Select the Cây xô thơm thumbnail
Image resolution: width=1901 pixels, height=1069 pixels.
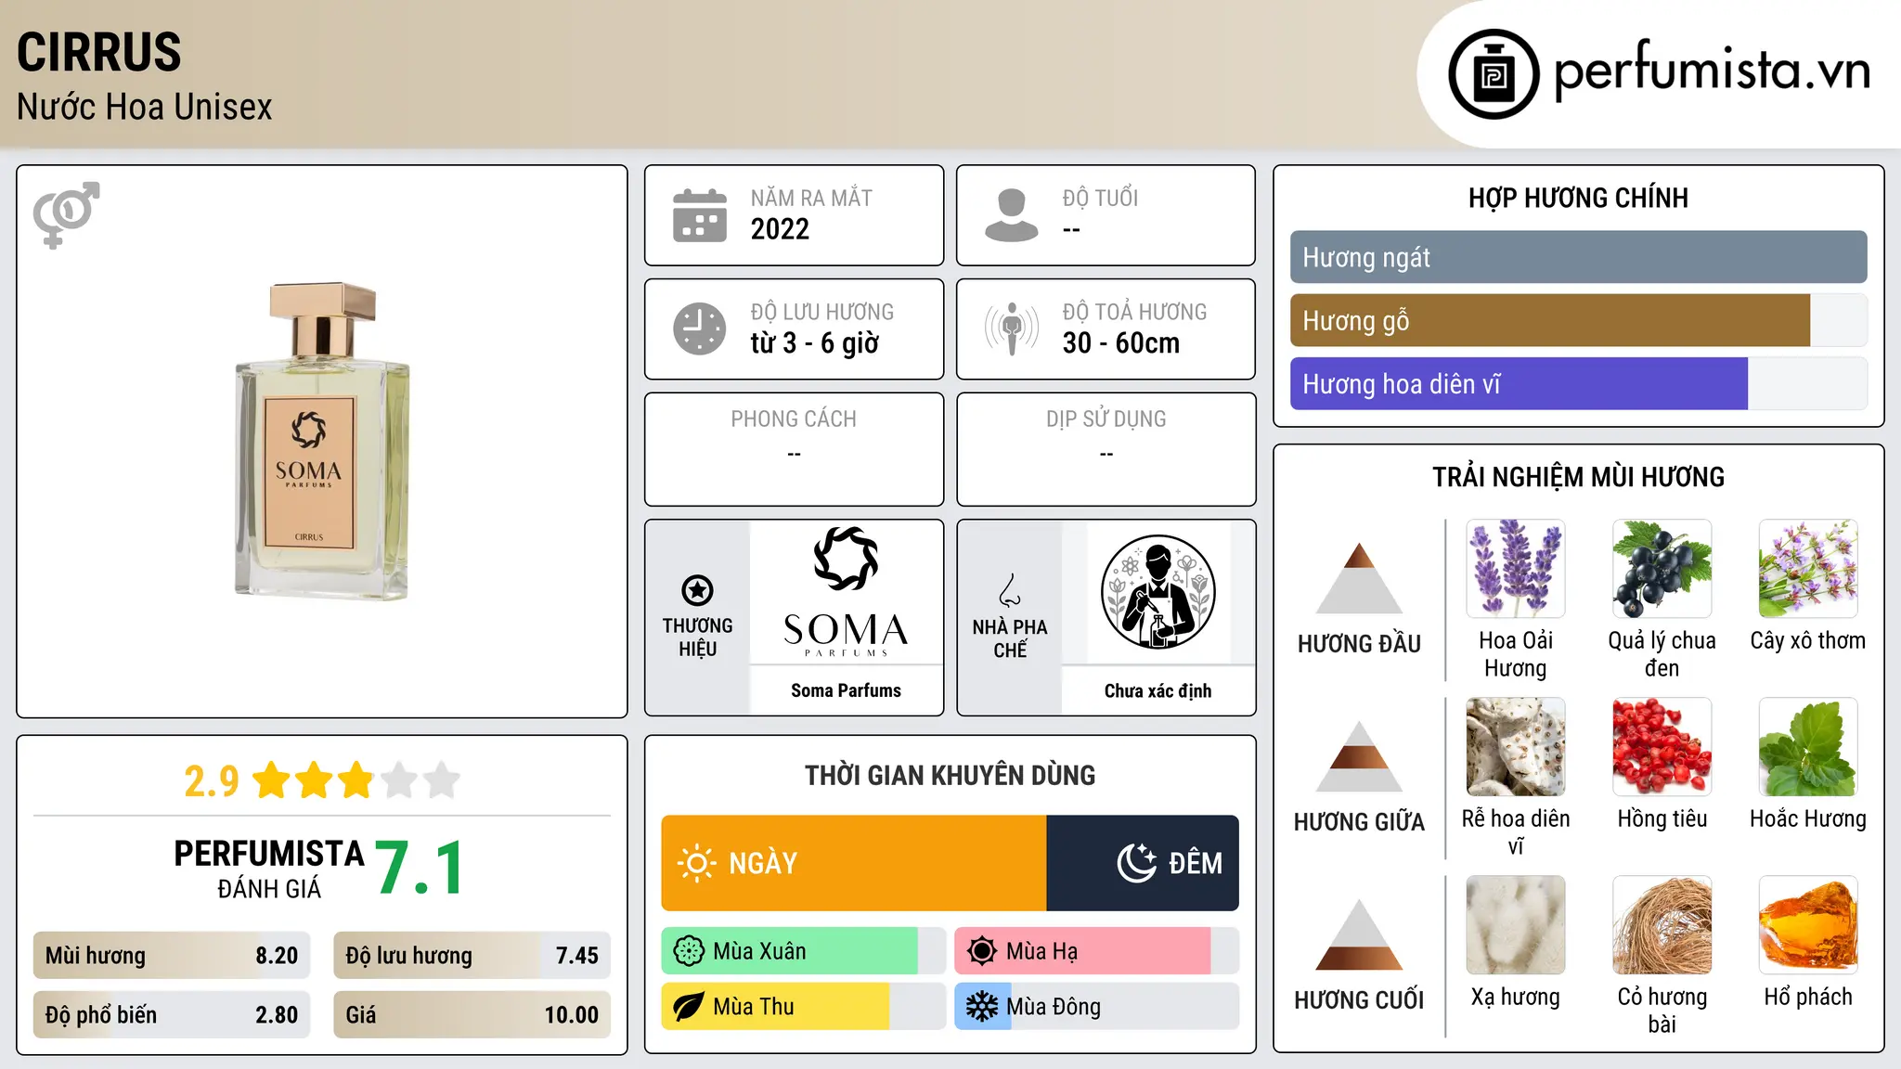point(1808,569)
